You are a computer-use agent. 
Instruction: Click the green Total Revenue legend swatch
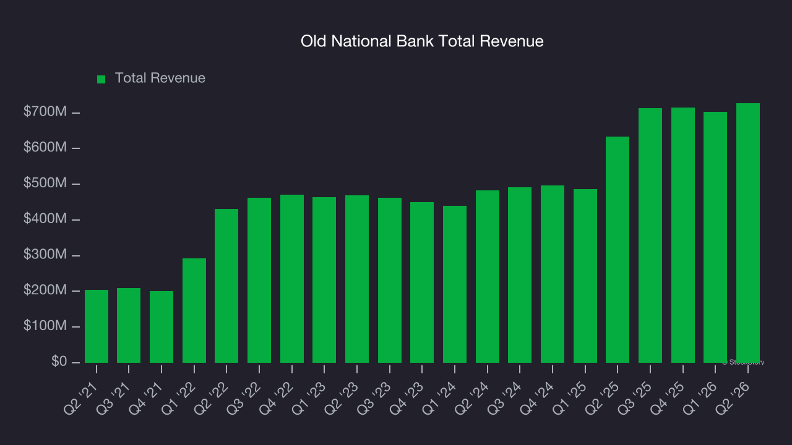tap(101, 79)
